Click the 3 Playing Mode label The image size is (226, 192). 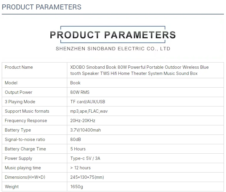pos(20,102)
